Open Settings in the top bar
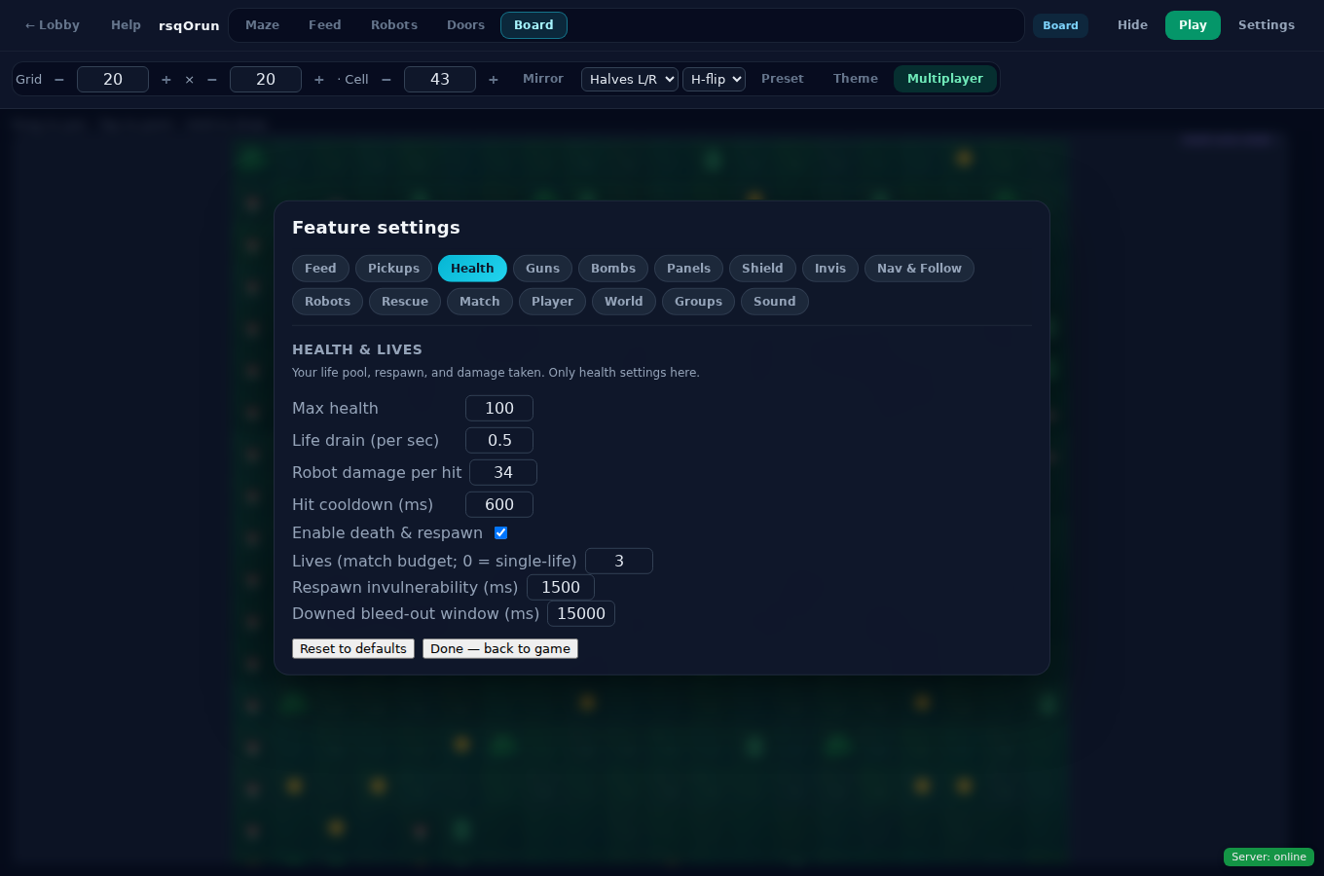 tap(1266, 25)
